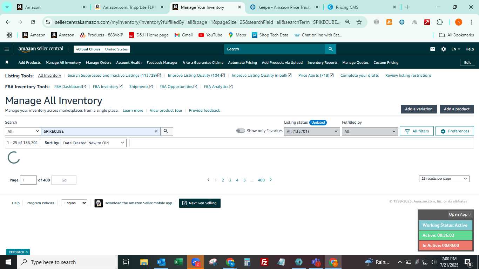Image resolution: width=479 pixels, height=269 pixels.
Task: Open the FBA Dashboard link
Action: 70,87
